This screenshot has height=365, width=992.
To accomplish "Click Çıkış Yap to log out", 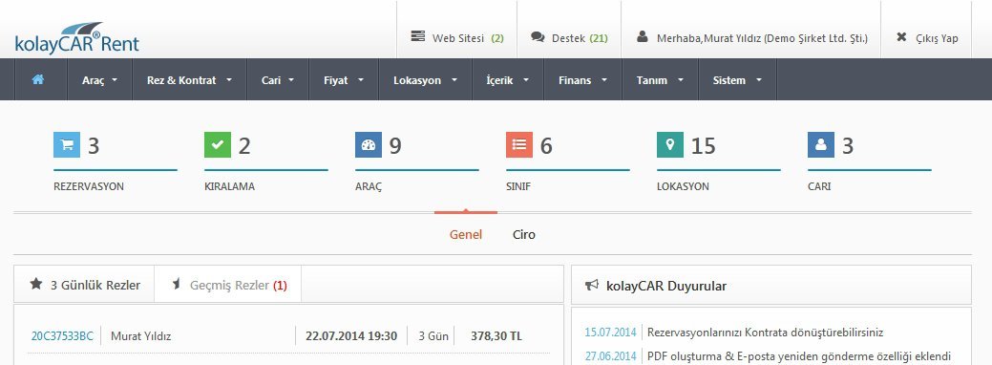I will click(926, 38).
